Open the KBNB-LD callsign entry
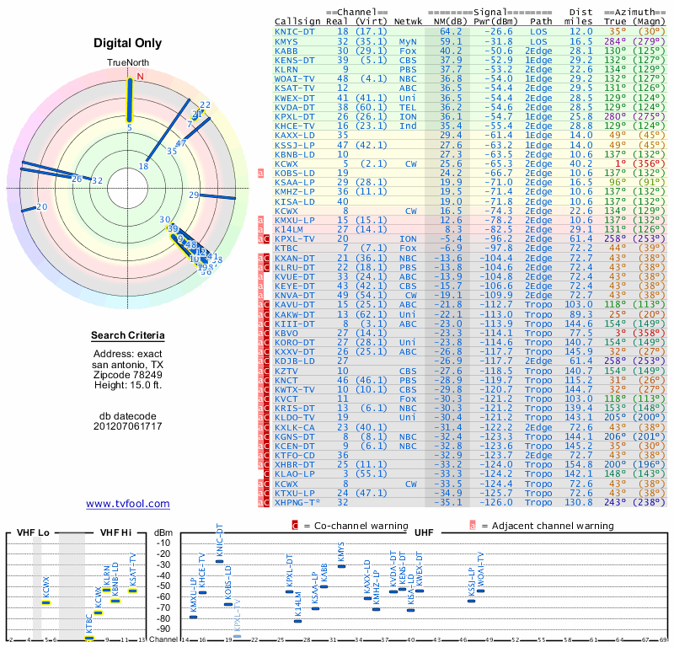The width and height of the screenshot is (674, 647). [x=294, y=155]
